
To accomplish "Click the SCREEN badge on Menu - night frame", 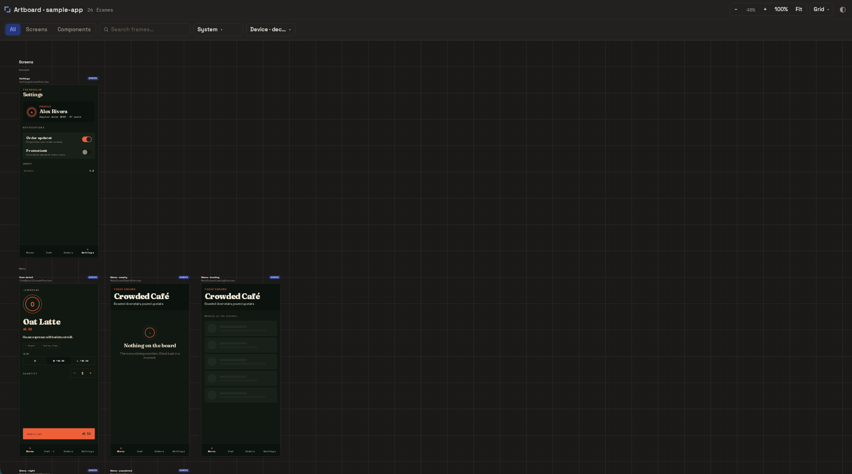I will [x=93, y=470].
